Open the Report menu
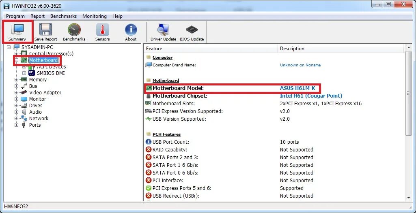The width and height of the screenshot is (416, 213). point(37,16)
